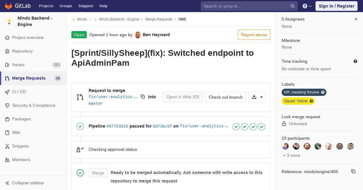The width and height of the screenshot is (363, 190).
Task: Open the Groups menu in navbar
Action: click(66, 6)
